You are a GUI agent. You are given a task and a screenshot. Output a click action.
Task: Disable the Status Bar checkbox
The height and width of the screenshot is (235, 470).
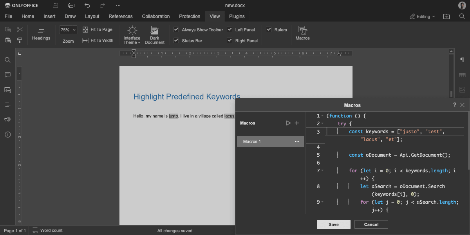click(x=176, y=41)
